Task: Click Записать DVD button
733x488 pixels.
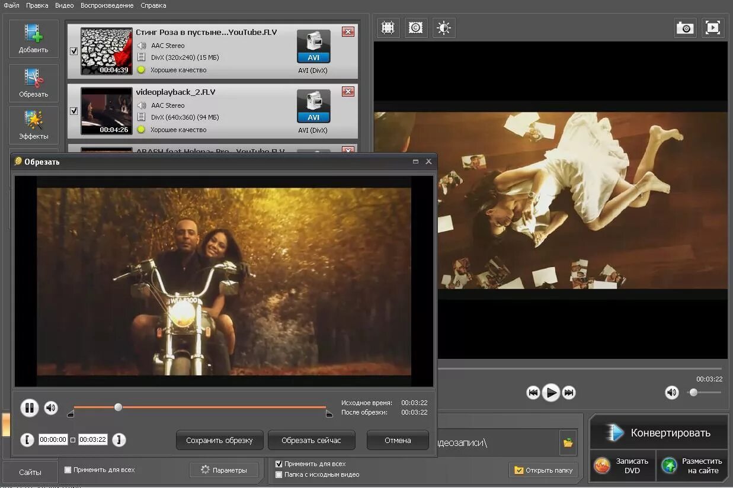Action: click(x=623, y=465)
